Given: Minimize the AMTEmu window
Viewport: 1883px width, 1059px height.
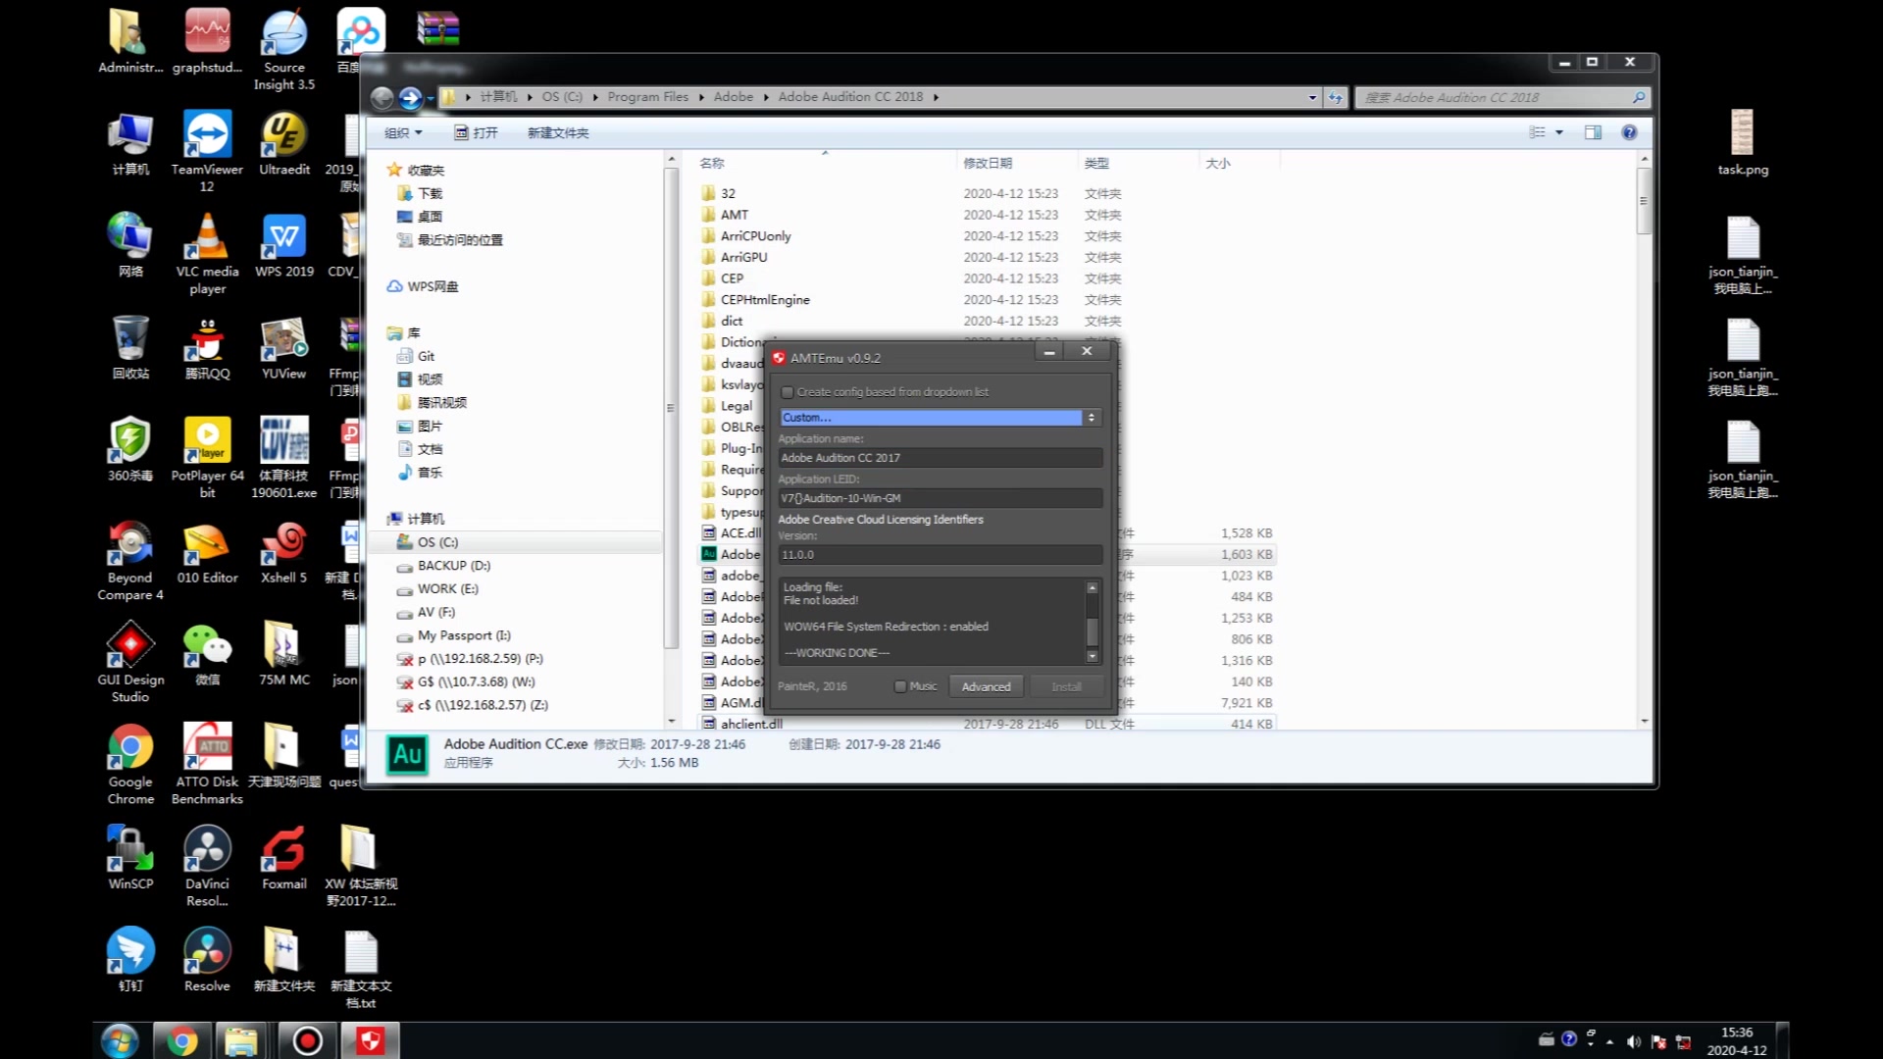Looking at the screenshot, I should click(x=1049, y=352).
